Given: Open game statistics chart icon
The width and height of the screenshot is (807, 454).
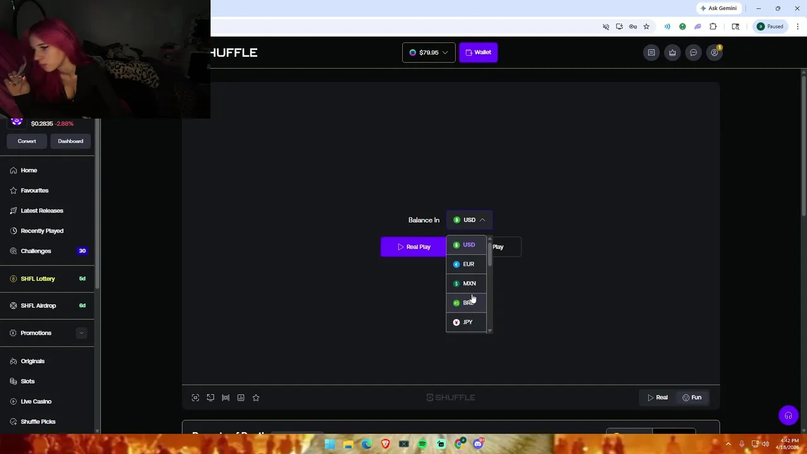Looking at the screenshot, I should (x=241, y=397).
